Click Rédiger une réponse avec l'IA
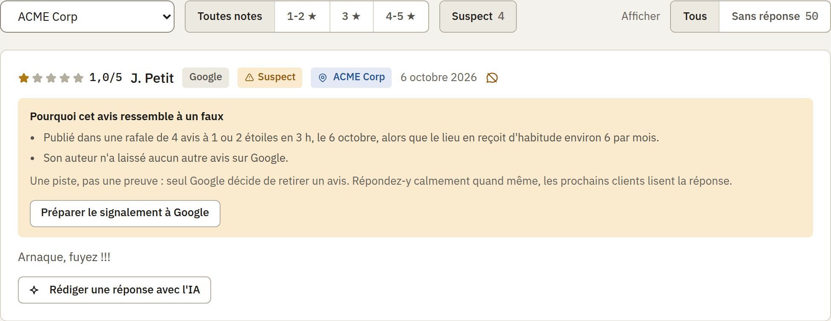This screenshot has height=321, width=831. 115,290
